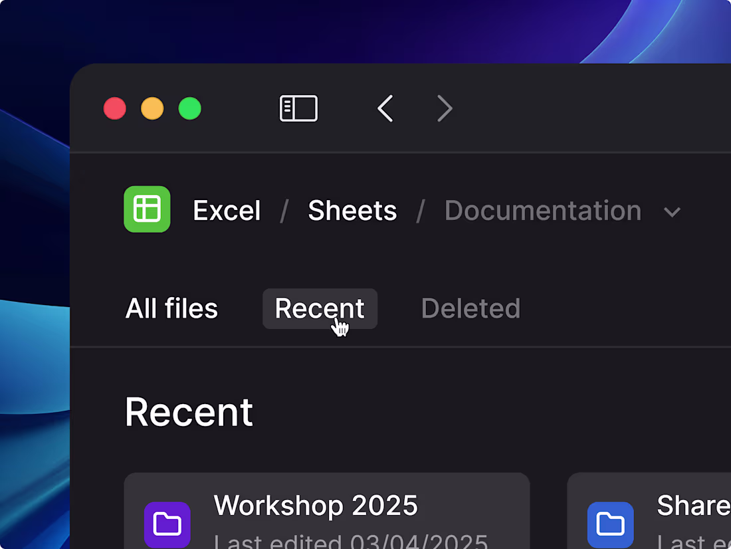
Task: Click the purple Workshop 2025 folder icon
Action: point(167,525)
